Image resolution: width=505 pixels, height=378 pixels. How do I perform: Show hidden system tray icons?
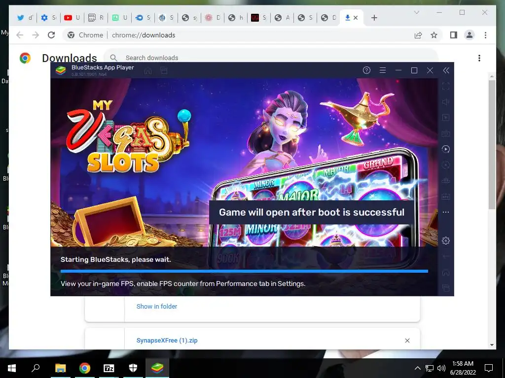click(x=417, y=368)
